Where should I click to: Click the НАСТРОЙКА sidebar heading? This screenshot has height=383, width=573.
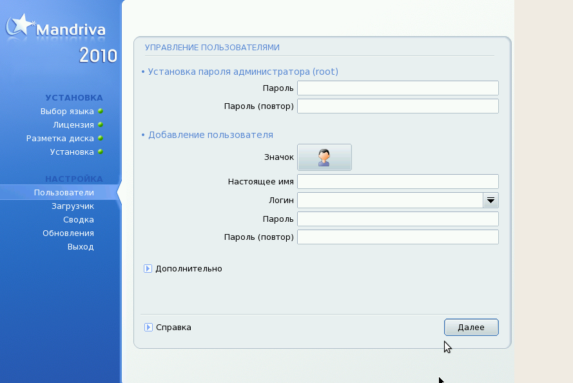click(x=74, y=179)
